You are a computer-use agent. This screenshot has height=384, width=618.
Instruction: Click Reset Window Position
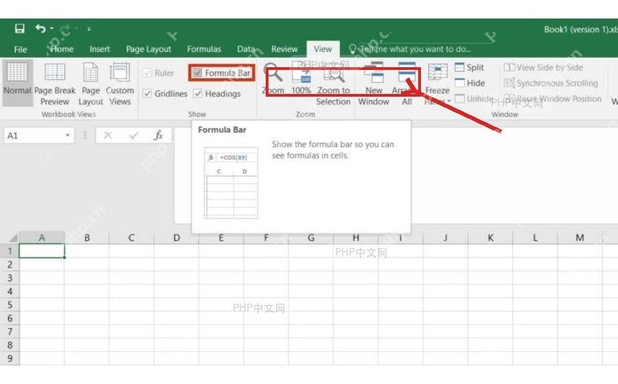pyautogui.click(x=552, y=98)
